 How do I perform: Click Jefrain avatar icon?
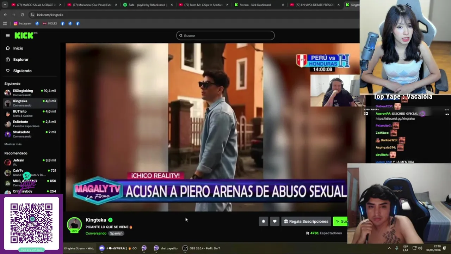point(7,162)
